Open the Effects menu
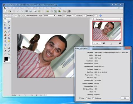This screenshot has width=133, height=104. [x=35, y=8]
